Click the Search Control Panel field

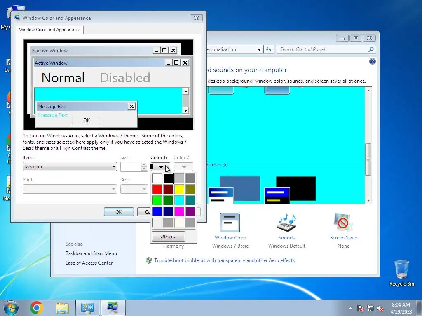323,49
